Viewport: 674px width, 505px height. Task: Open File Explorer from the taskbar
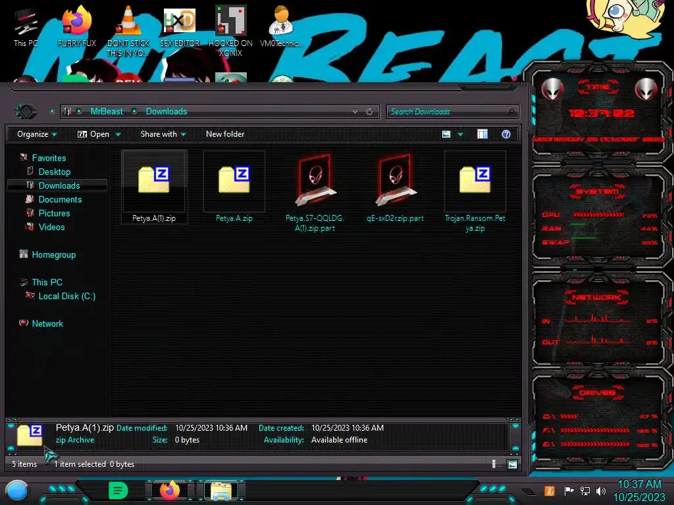coord(221,491)
